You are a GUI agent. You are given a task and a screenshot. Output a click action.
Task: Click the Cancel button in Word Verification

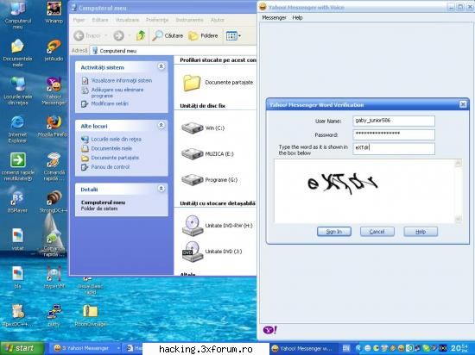(x=377, y=232)
